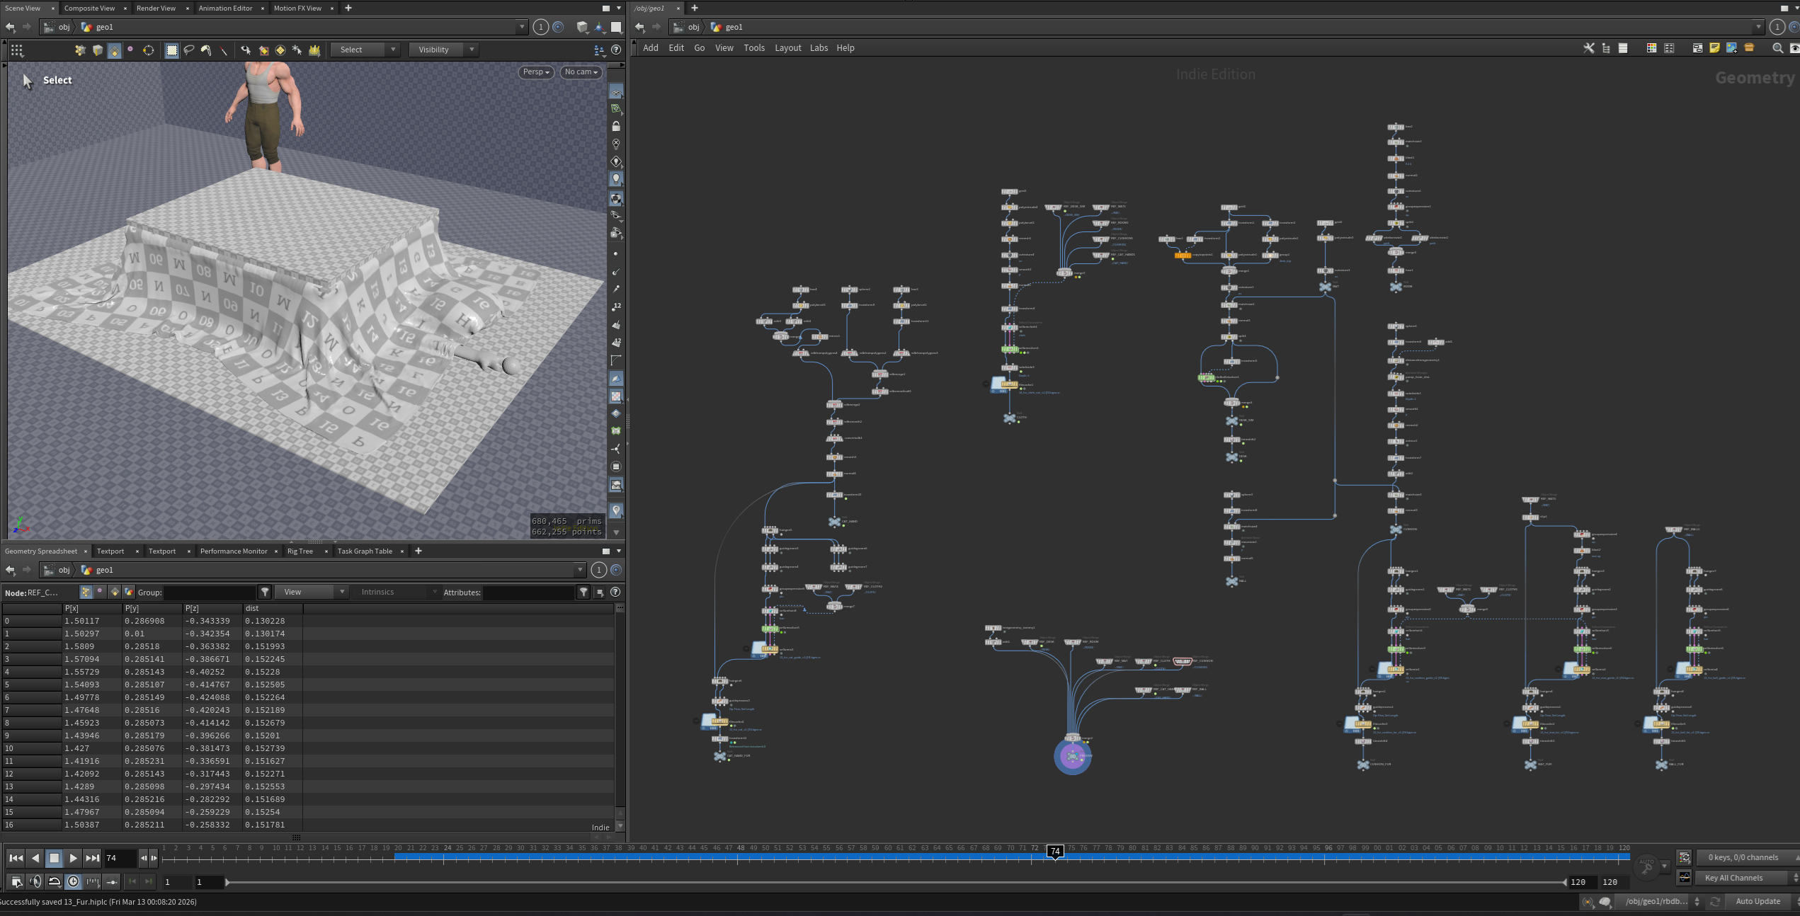Click the network search magnifier icon

coord(1777,48)
